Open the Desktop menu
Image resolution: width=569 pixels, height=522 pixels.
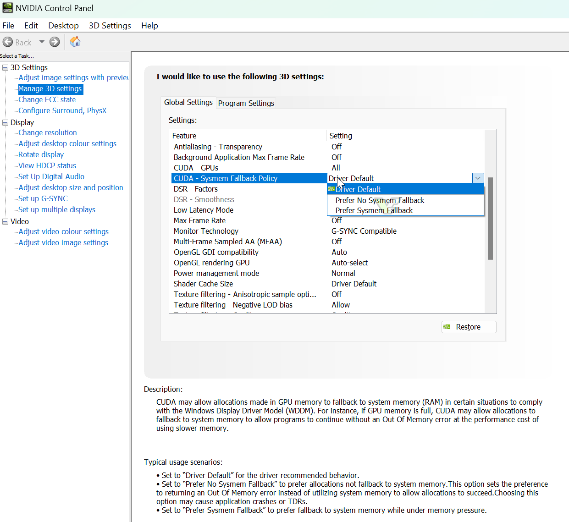[63, 26]
